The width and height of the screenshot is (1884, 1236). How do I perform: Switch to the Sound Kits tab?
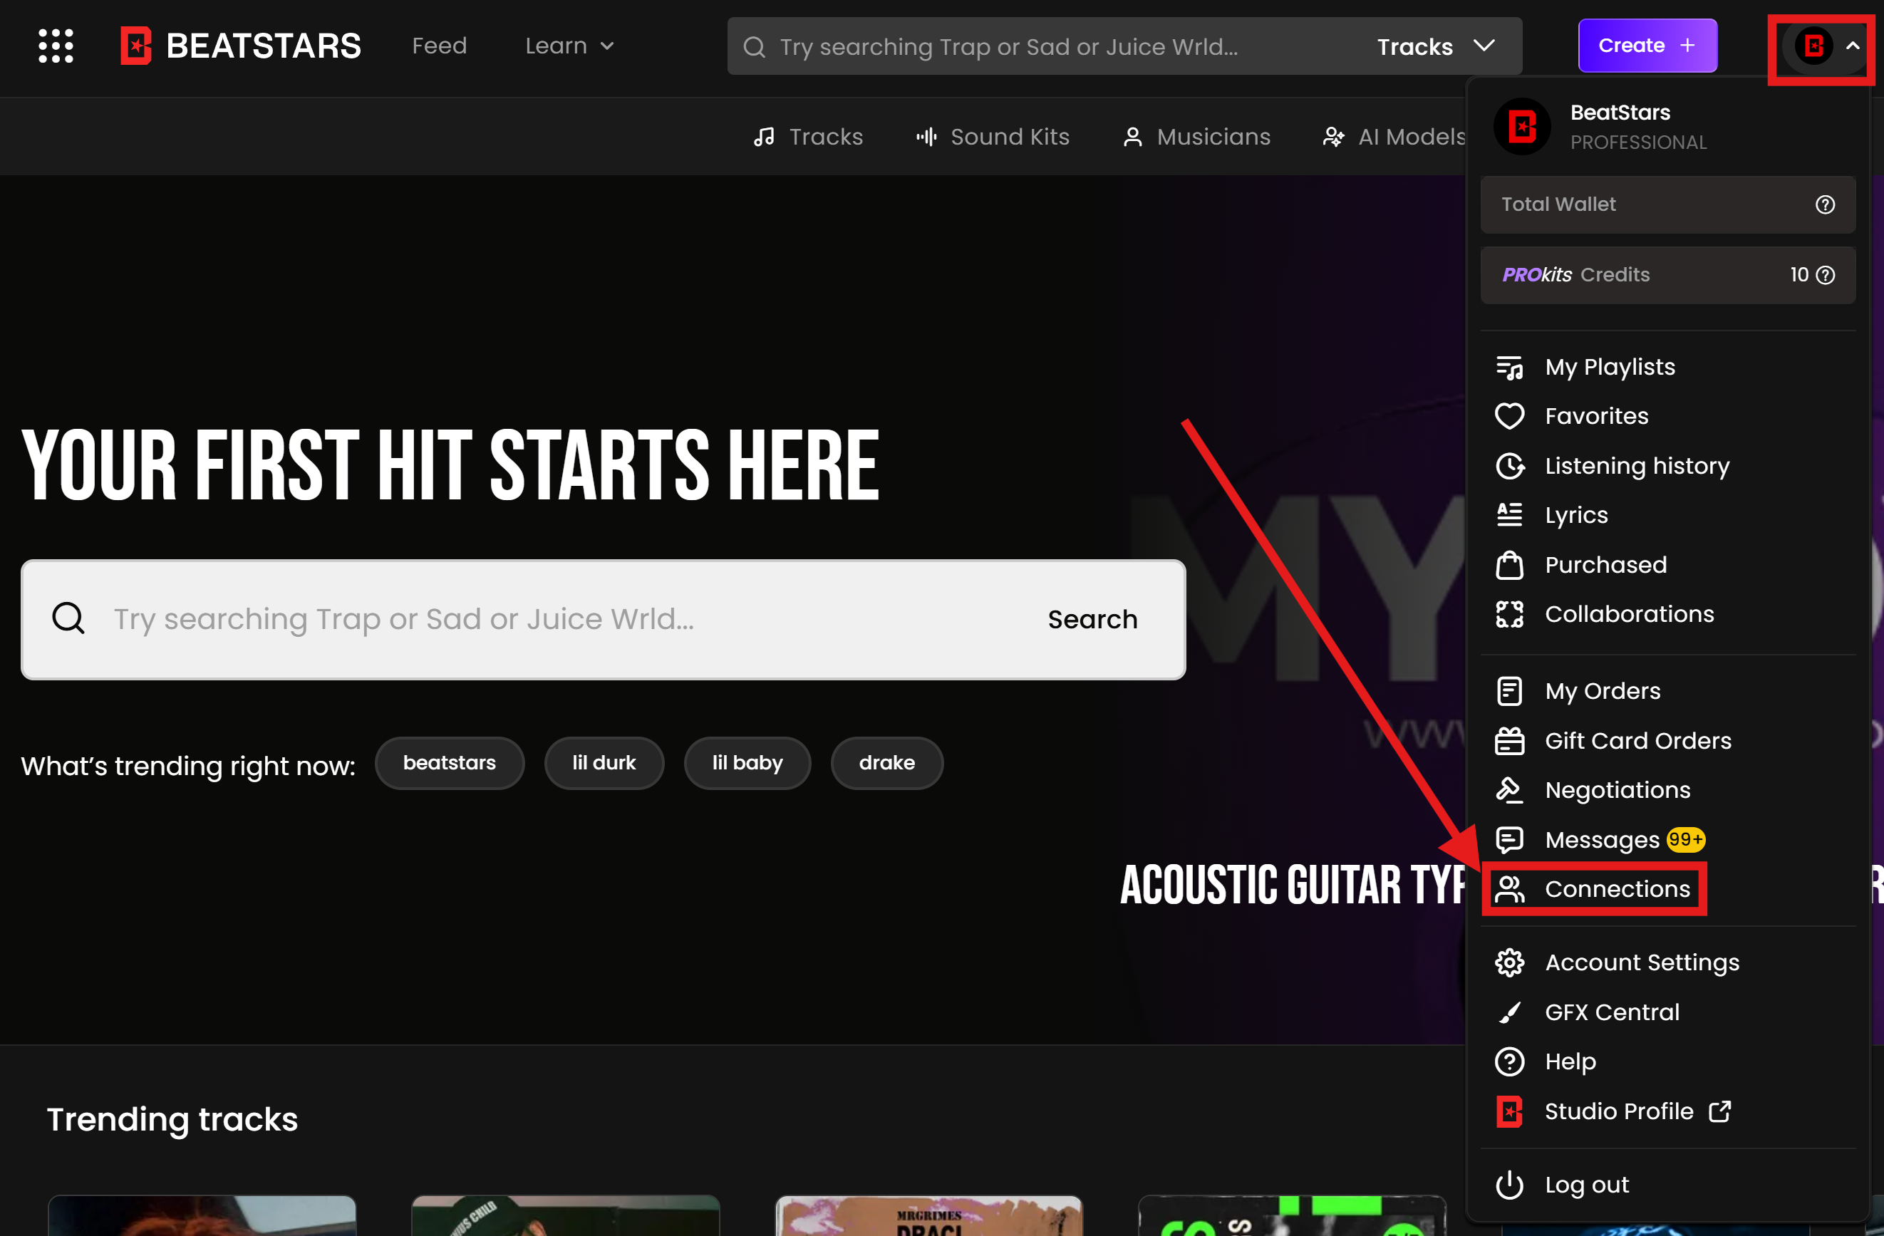[x=993, y=137]
